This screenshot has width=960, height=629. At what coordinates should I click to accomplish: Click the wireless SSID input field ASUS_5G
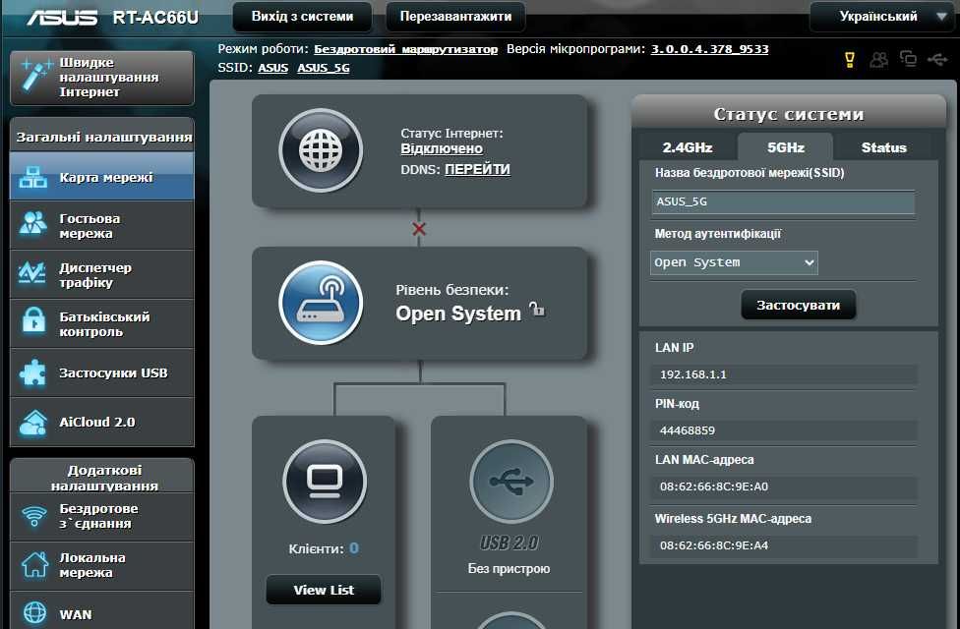(x=783, y=201)
